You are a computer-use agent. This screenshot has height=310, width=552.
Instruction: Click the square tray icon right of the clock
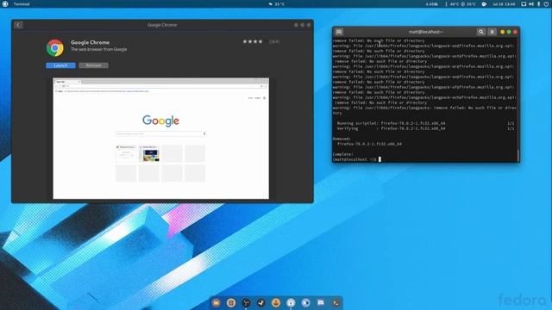pyautogui.click(x=524, y=3)
